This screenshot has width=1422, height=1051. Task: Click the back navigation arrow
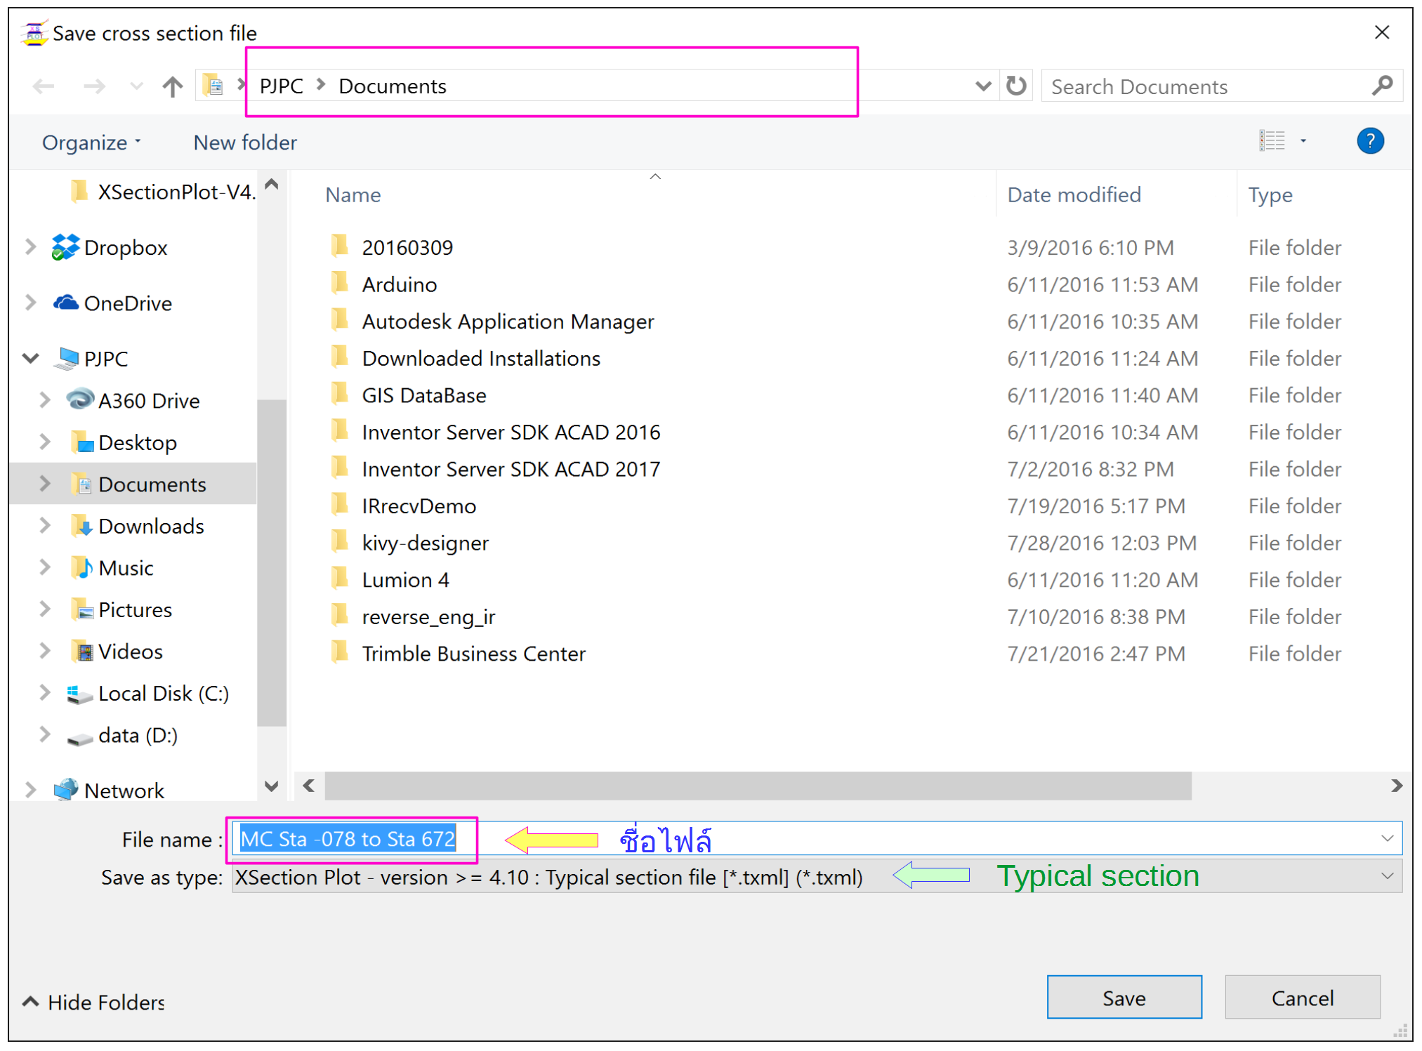(44, 86)
